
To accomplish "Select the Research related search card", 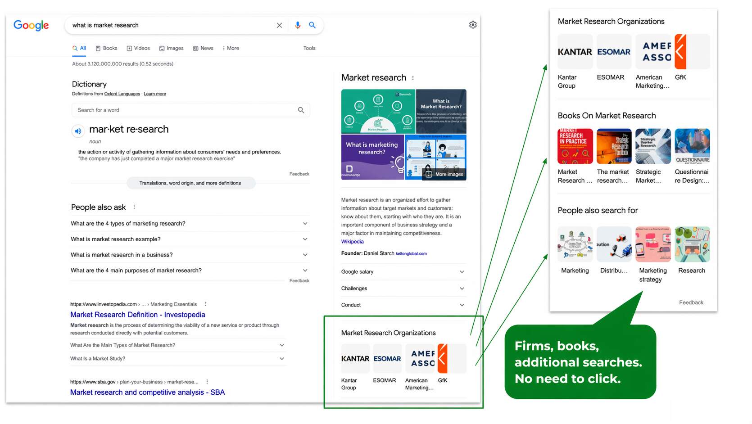I will [692, 250].
